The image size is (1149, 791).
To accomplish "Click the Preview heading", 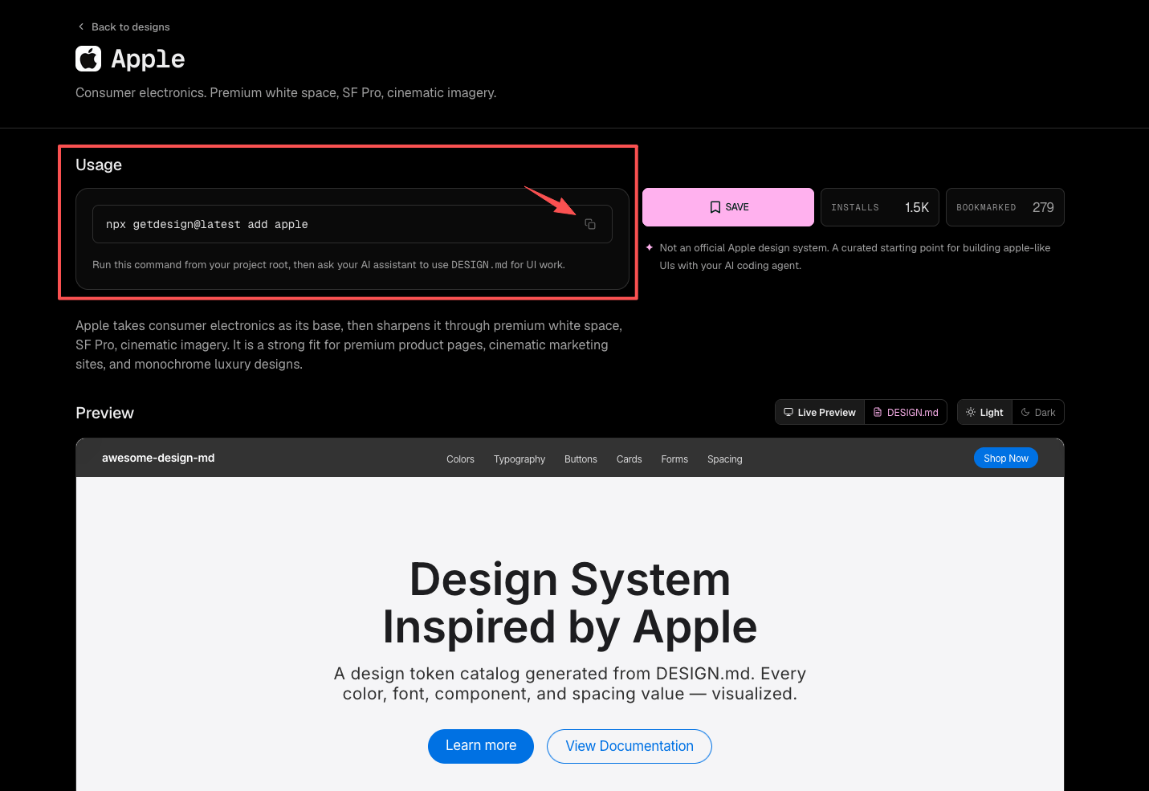I will 104,413.
